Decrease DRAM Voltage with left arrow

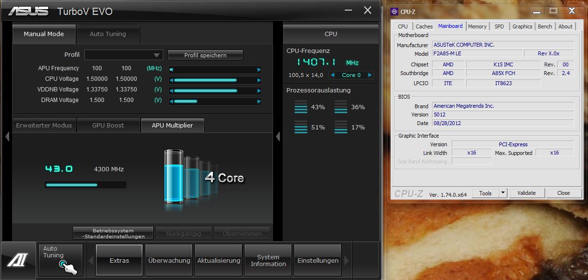tap(171, 101)
